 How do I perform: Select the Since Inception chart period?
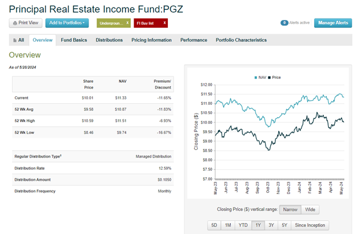[310, 225]
